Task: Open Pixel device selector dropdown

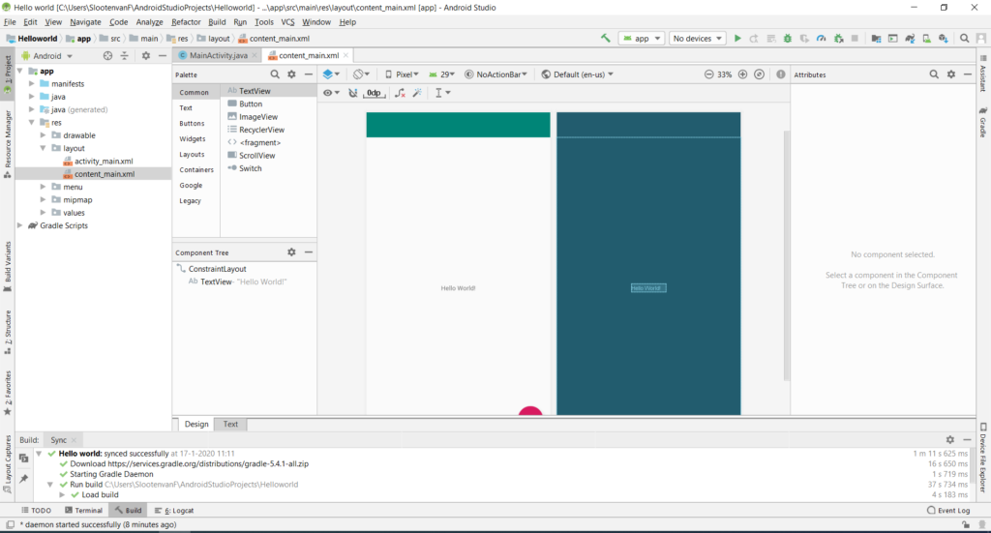Action: 402,74
